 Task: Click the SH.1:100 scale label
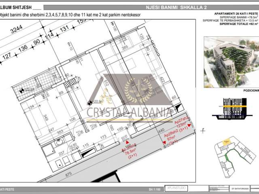click(x=155, y=190)
